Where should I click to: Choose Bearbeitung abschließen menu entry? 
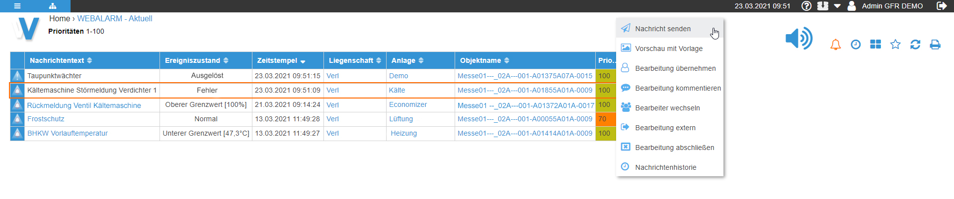tap(674, 148)
